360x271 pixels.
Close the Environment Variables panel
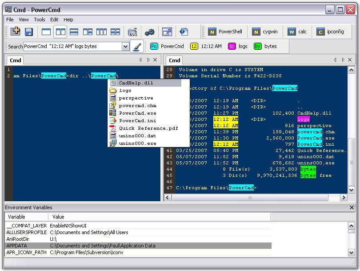tap(352, 207)
